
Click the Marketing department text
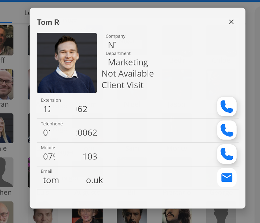point(128,62)
